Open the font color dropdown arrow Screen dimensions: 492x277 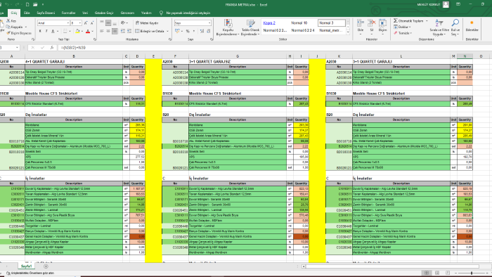point(92,31)
